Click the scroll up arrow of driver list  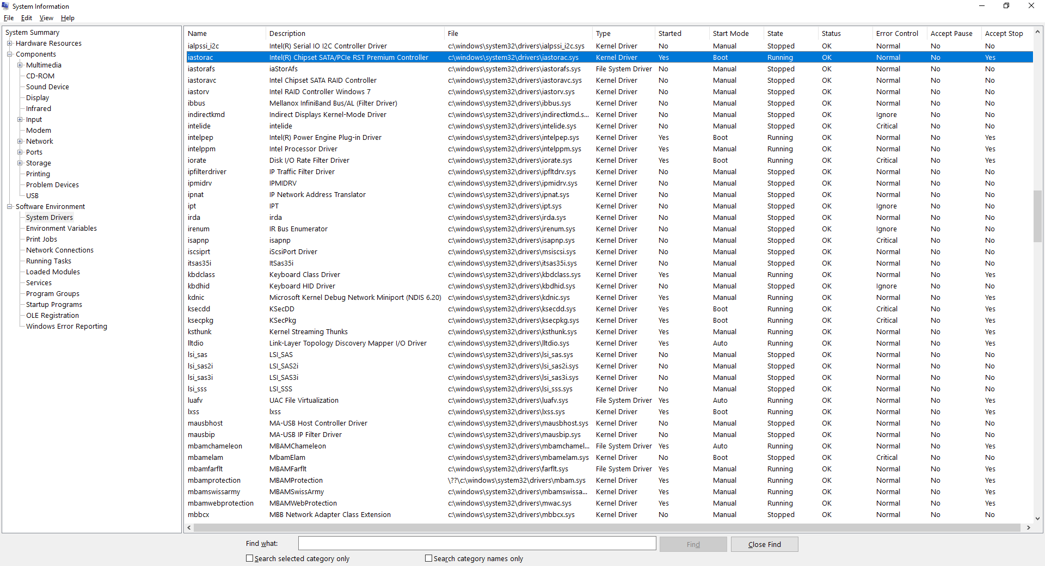pyautogui.click(x=1037, y=32)
